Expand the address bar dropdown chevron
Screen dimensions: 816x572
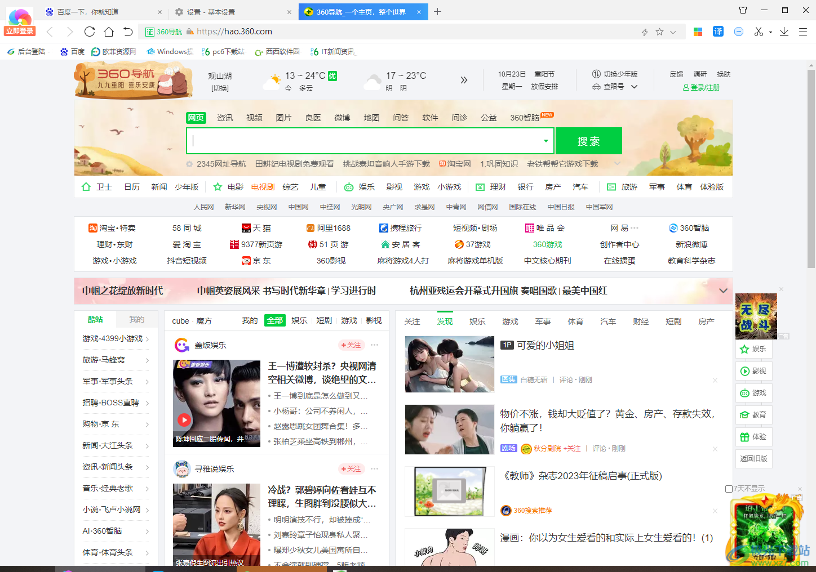[x=673, y=32]
